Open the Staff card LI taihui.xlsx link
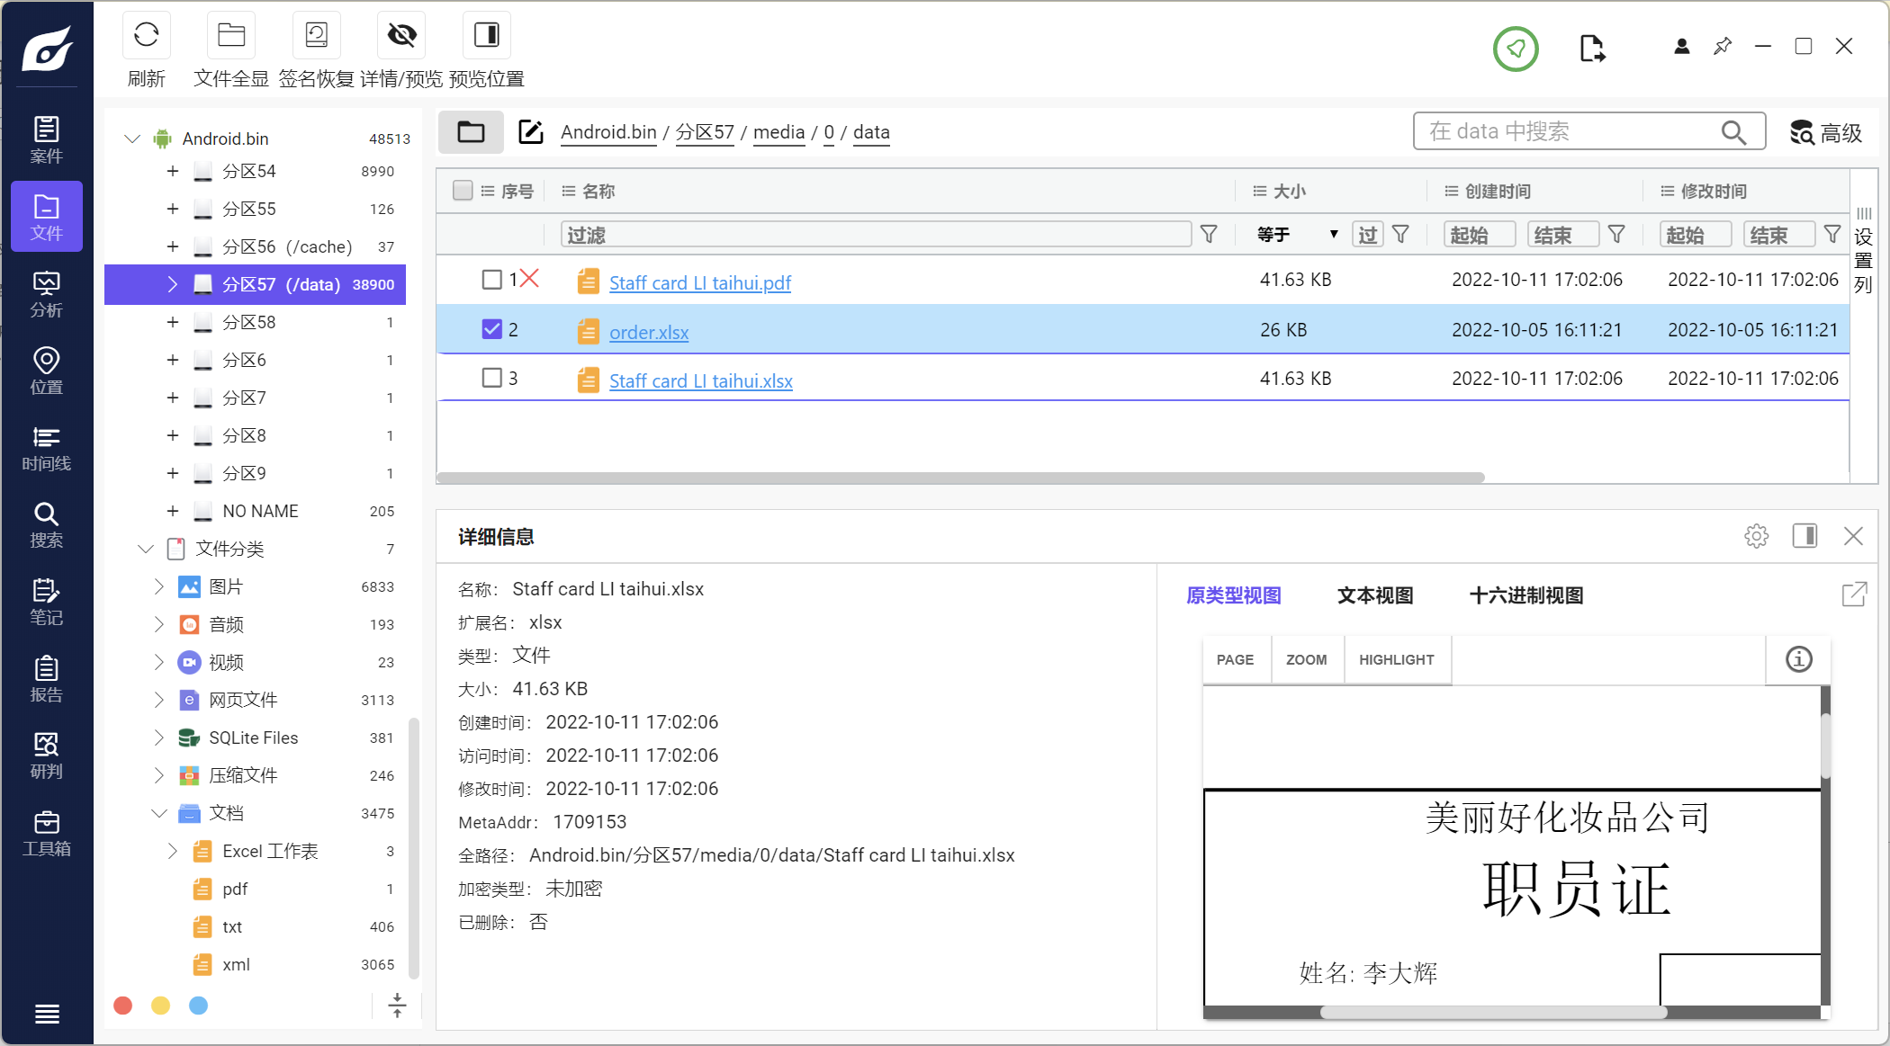The width and height of the screenshot is (1890, 1046). click(701, 380)
